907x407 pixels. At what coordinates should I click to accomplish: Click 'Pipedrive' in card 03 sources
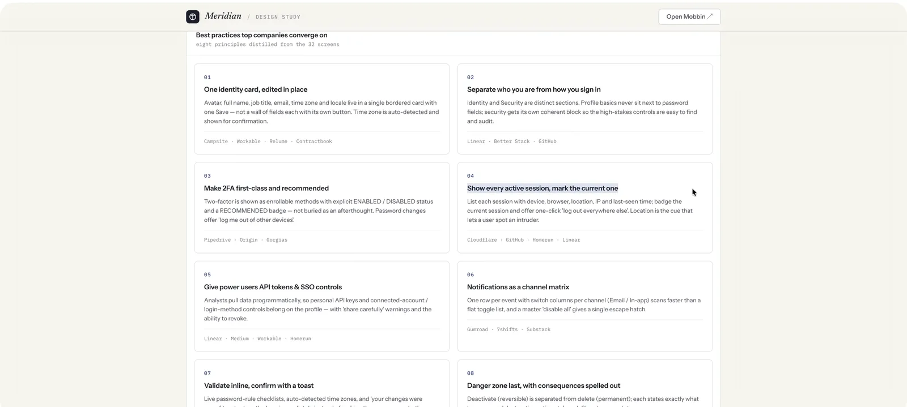pyautogui.click(x=218, y=240)
